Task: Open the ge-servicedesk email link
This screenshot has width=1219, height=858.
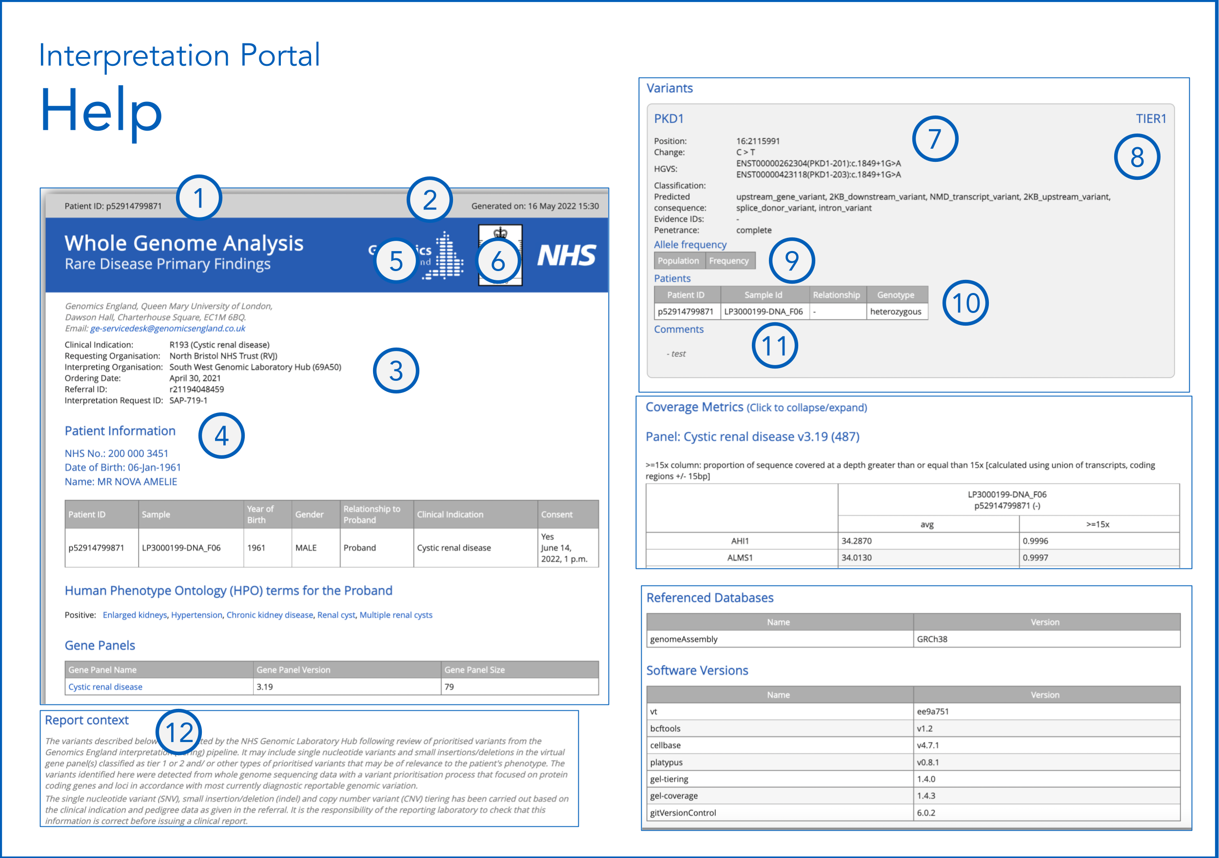Action: click(x=167, y=329)
